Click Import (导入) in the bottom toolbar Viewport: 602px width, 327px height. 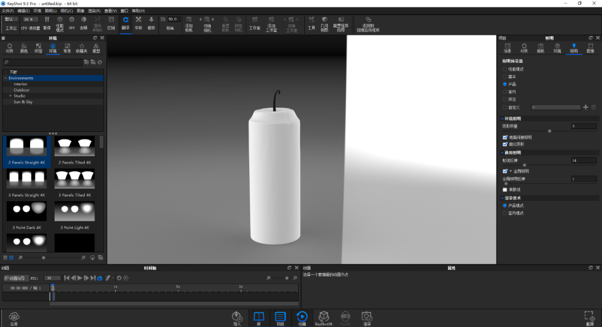(x=237, y=318)
